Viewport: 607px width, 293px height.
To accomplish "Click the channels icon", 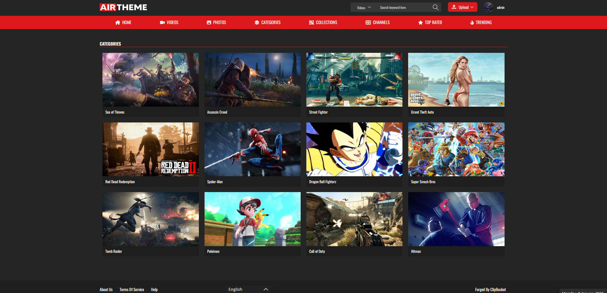I will point(368,22).
